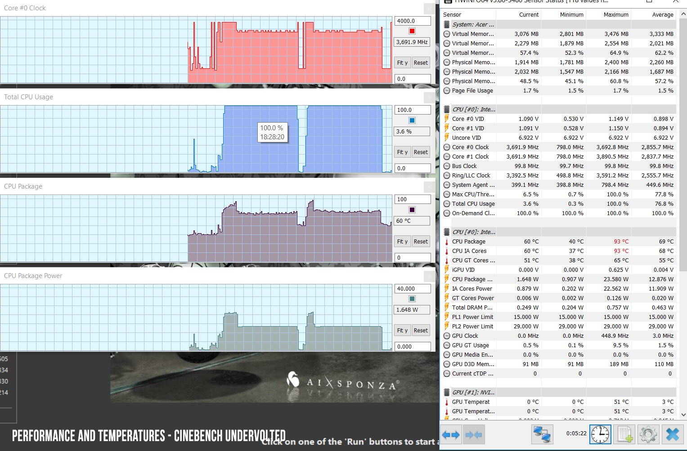Collapse the CPU [#0] temperature sensor group
Screen dimensions: 687x451
pyautogui.click(x=446, y=232)
